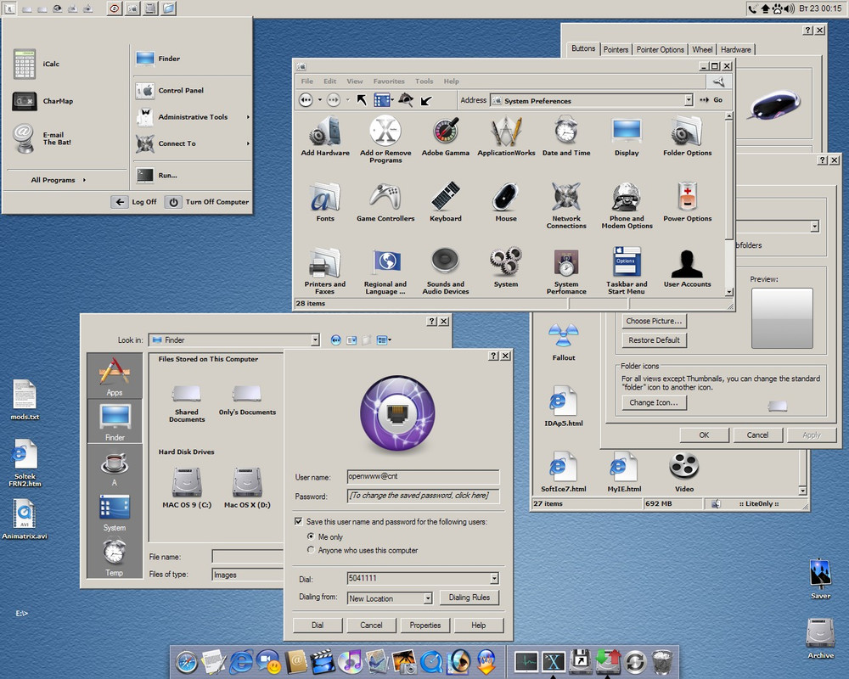Screen dimensions: 849x679
Task: Select Temp clock icon in places bar
Action: pyautogui.click(x=115, y=556)
